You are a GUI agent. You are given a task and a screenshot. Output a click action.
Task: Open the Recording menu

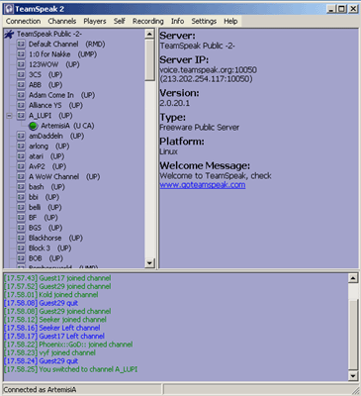(148, 21)
